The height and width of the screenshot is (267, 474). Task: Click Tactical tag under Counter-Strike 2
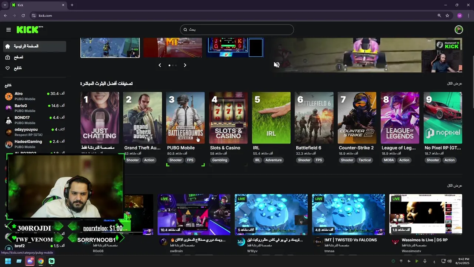pyautogui.click(x=365, y=160)
